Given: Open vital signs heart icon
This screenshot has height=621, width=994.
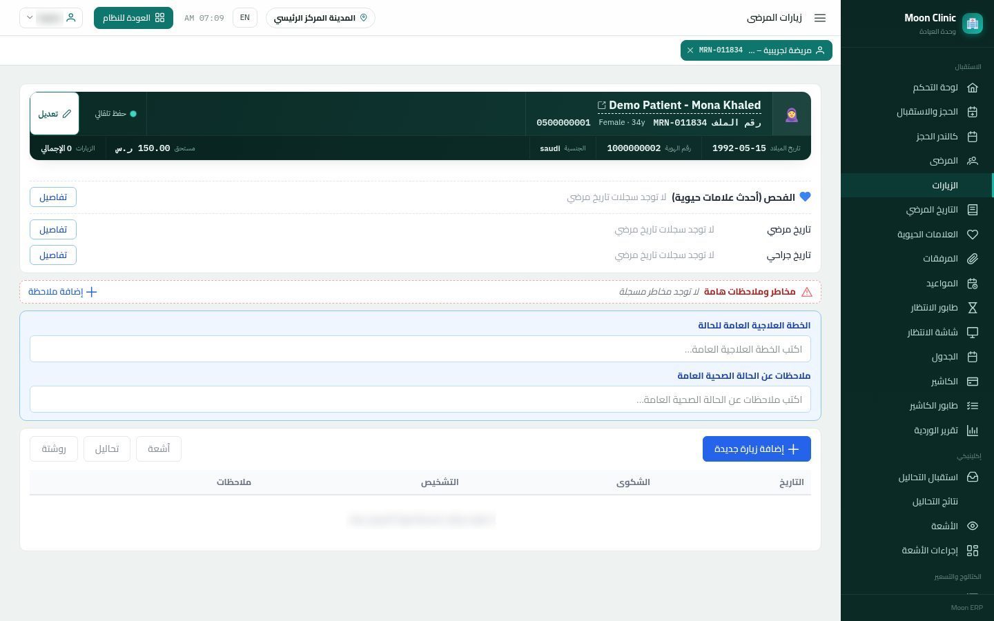Looking at the screenshot, I should tap(973, 235).
